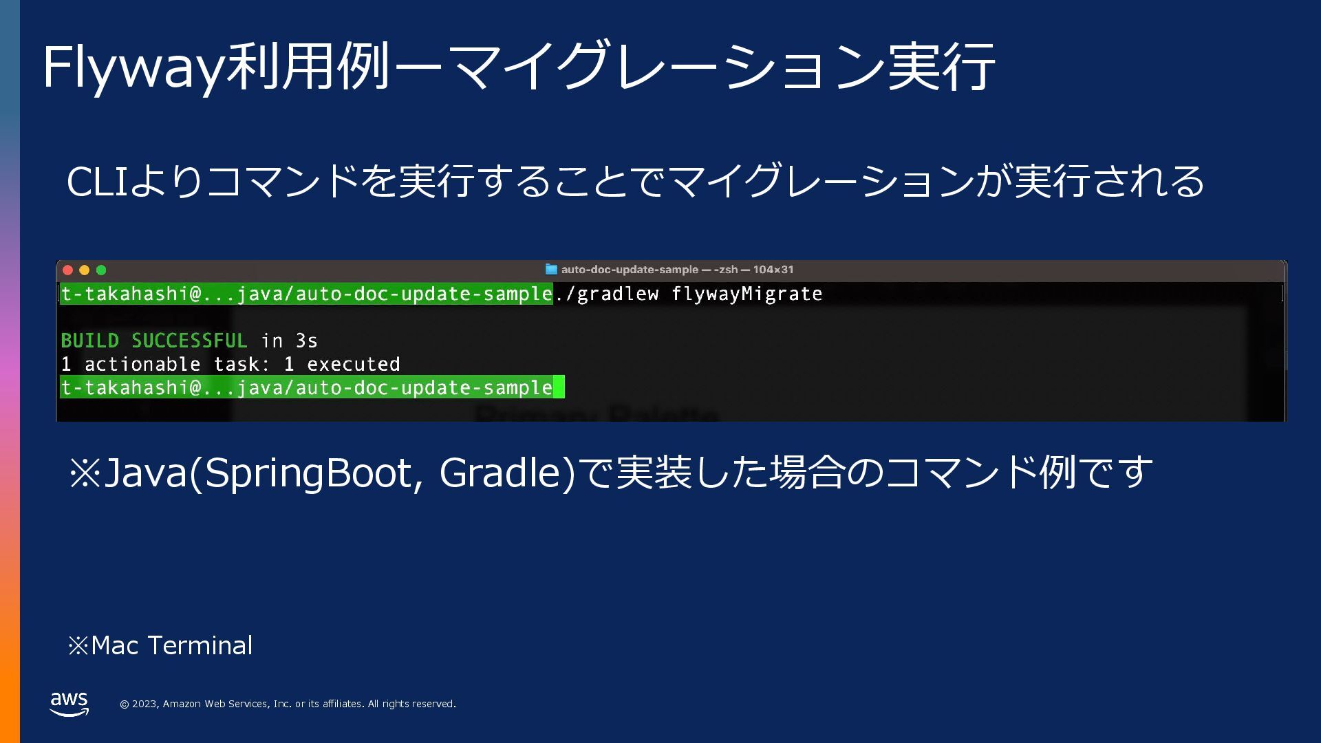Click the Amazon Web Services copyright text
This screenshot has width=1321, height=743.
pos(288,704)
